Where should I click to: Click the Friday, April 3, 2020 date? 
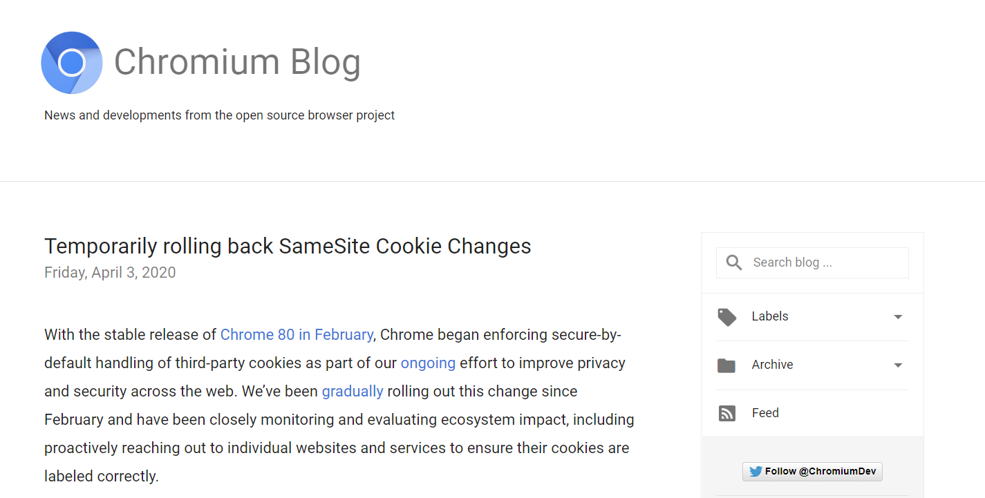coord(110,273)
